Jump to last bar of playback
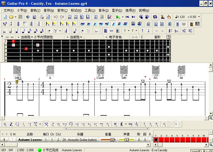Viewport: 213px width, 152px height. pos(133,17)
